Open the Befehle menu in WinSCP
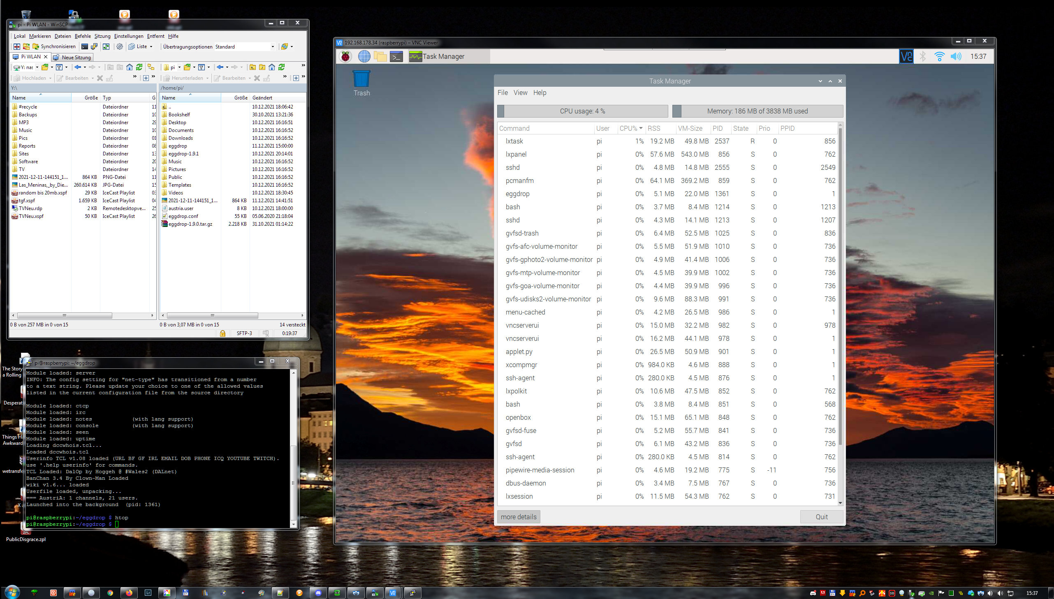The height and width of the screenshot is (599, 1054). click(x=83, y=36)
